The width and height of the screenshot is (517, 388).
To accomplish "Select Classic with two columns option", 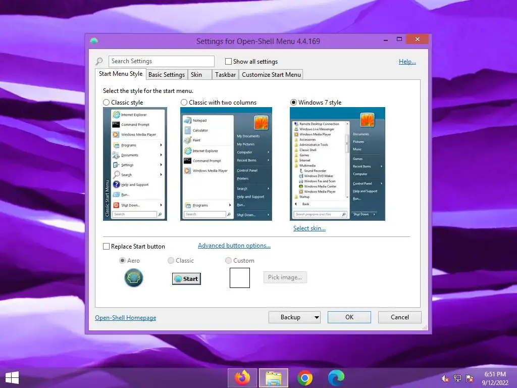I will point(184,102).
